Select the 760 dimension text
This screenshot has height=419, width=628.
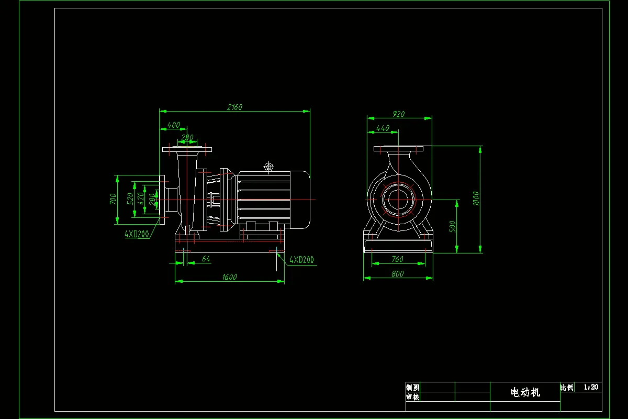398,259
